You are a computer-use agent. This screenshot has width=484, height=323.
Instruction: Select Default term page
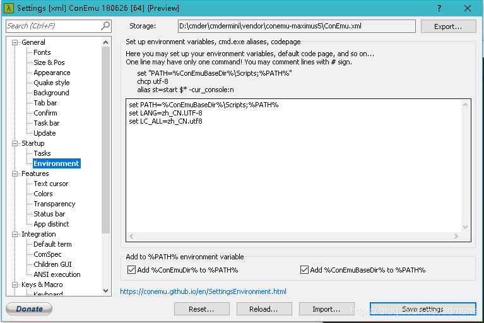pyautogui.click(x=52, y=244)
